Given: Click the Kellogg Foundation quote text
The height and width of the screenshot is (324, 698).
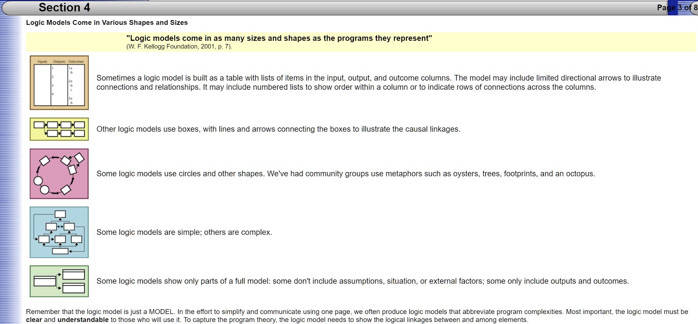Looking at the screenshot, I should pyautogui.click(x=279, y=38).
